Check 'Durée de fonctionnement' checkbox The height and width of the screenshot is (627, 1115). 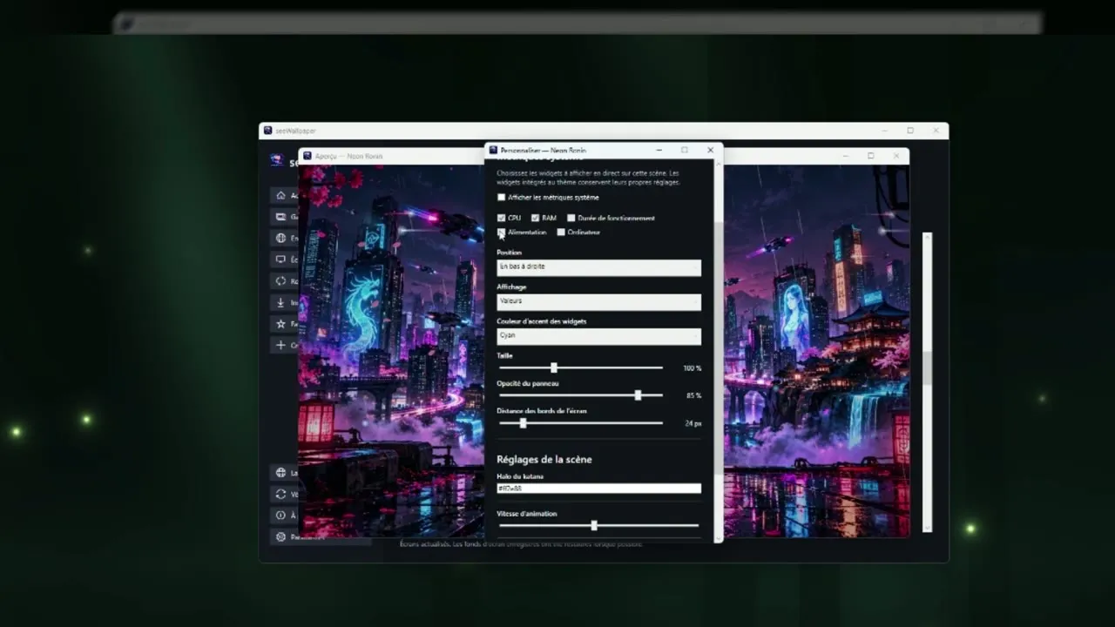(x=571, y=218)
